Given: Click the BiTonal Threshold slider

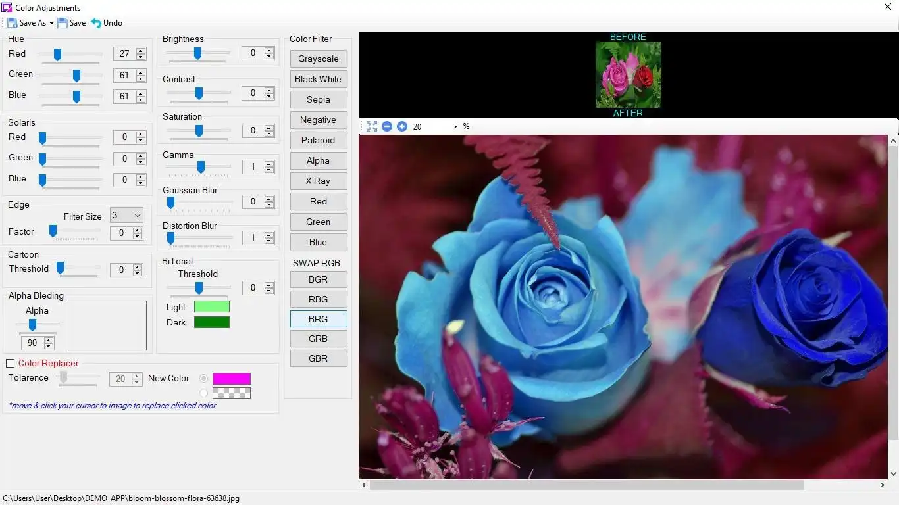Looking at the screenshot, I should coord(198,288).
